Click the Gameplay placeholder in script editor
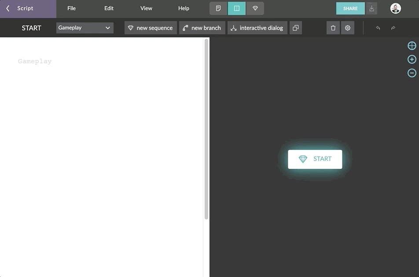Screen dimensions: 419x277 click(x=35, y=62)
